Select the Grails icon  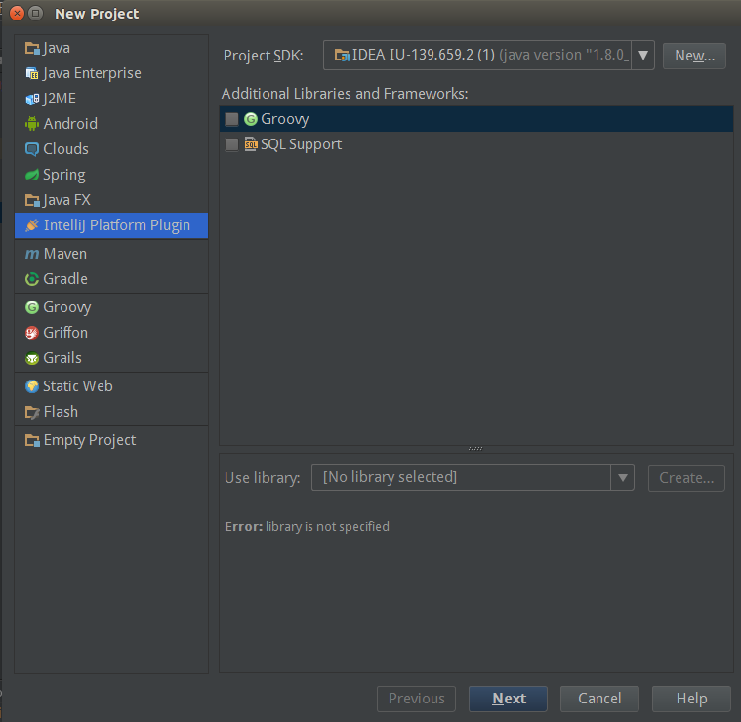32,358
